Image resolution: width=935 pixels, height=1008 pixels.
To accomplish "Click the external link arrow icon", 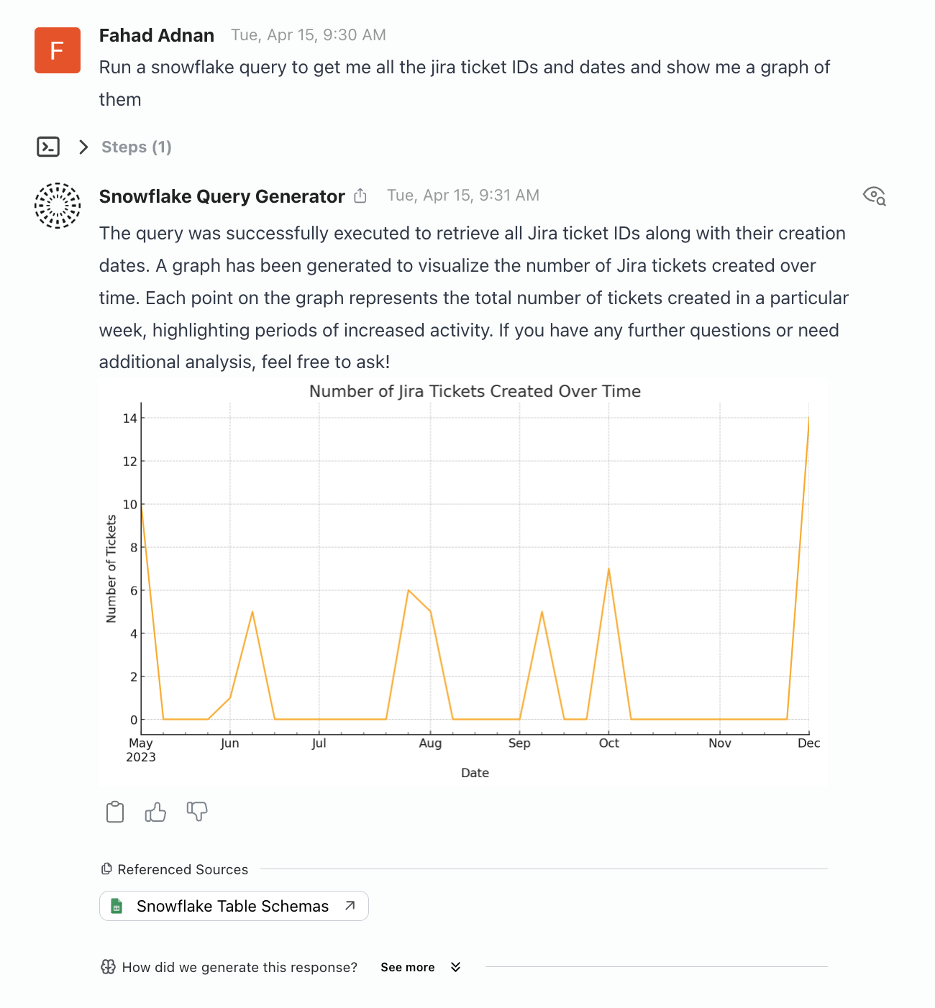I will click(350, 906).
